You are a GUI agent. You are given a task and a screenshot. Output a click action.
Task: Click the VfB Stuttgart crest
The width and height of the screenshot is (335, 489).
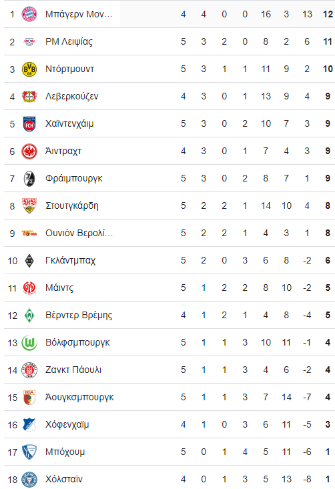click(x=29, y=206)
